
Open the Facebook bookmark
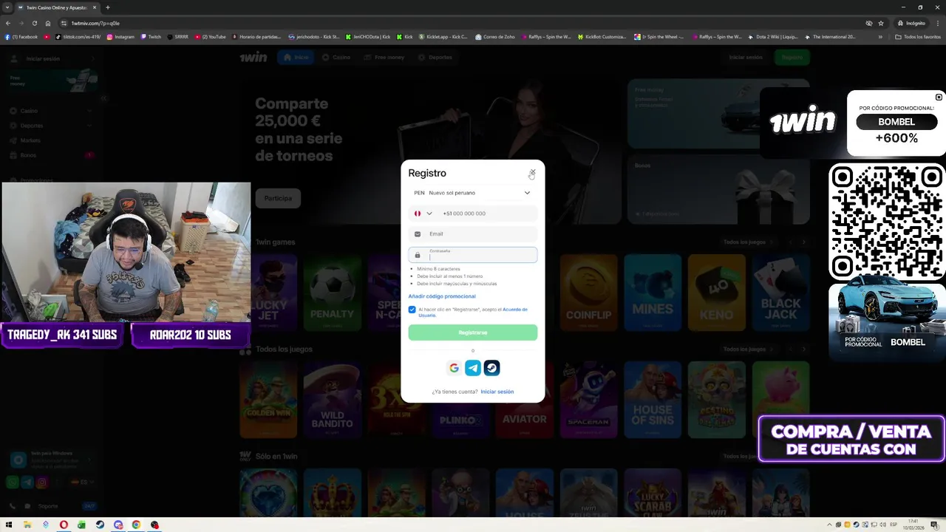[x=21, y=37]
